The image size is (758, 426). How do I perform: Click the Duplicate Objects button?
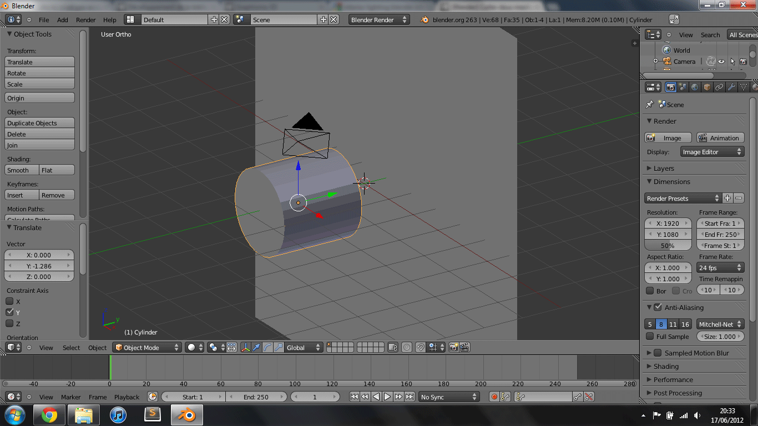[x=39, y=123]
